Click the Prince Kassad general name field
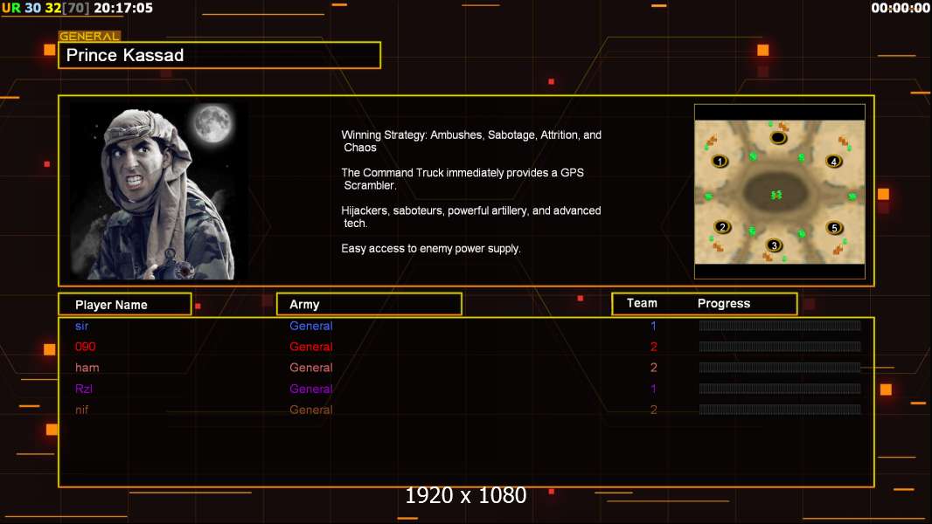Viewport: 932px width, 524px height. click(x=219, y=55)
